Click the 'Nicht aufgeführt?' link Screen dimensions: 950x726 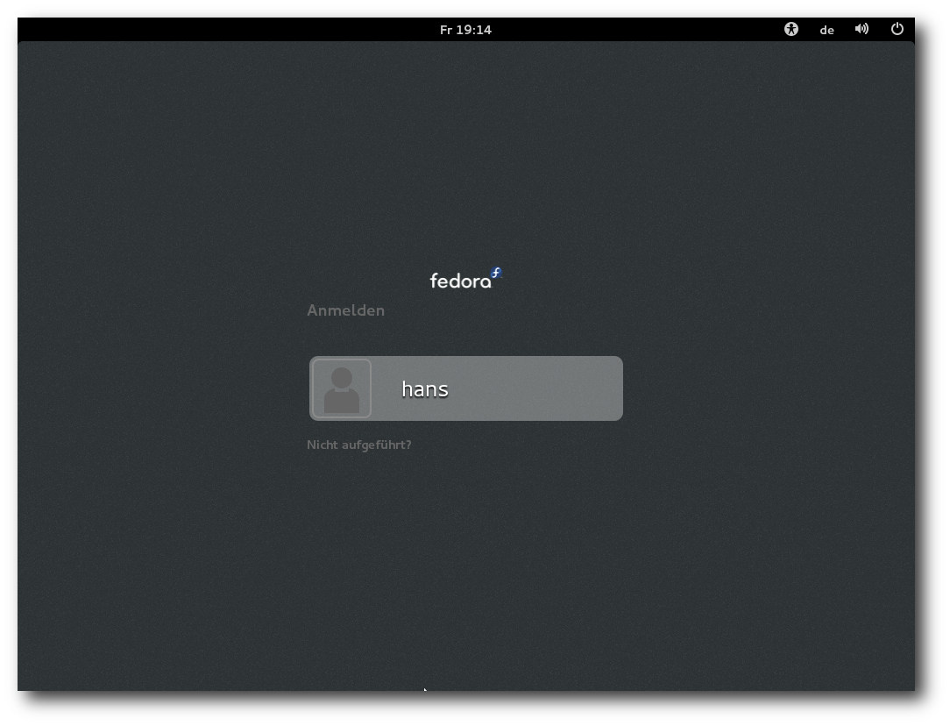pos(358,445)
